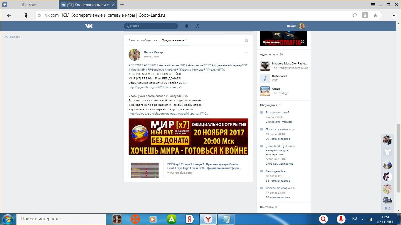
Task: Reload the page with the refresh icon
Action: coord(39,16)
